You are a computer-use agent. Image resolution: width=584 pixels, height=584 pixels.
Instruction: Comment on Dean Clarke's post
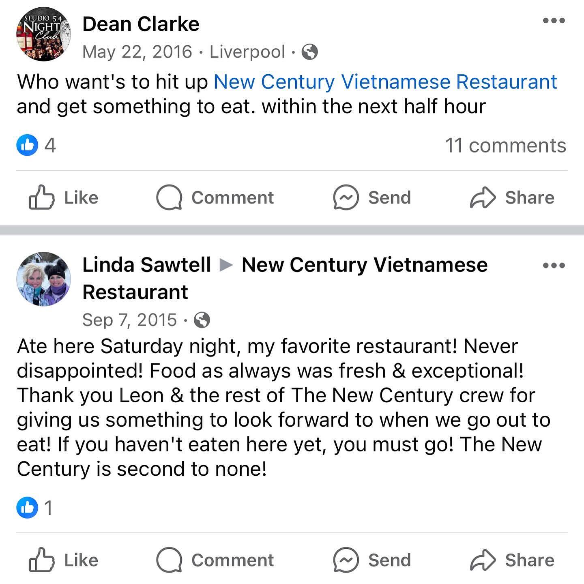click(x=215, y=198)
